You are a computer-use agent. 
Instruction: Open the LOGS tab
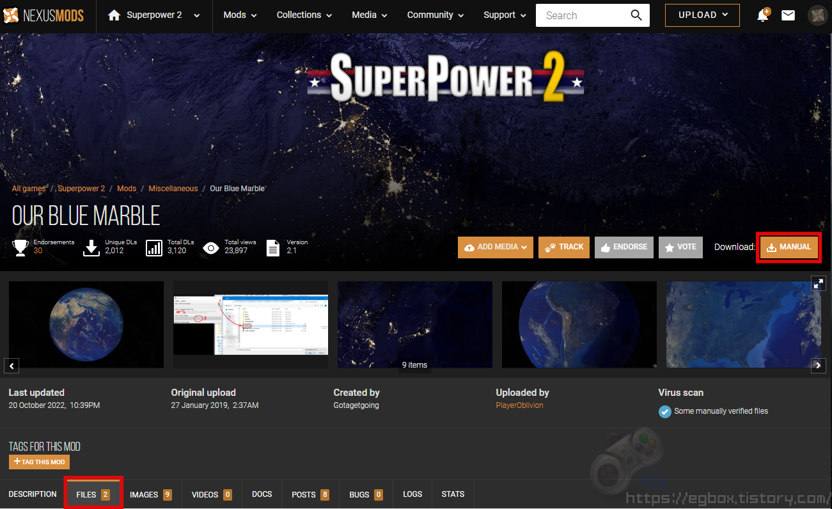(412, 494)
